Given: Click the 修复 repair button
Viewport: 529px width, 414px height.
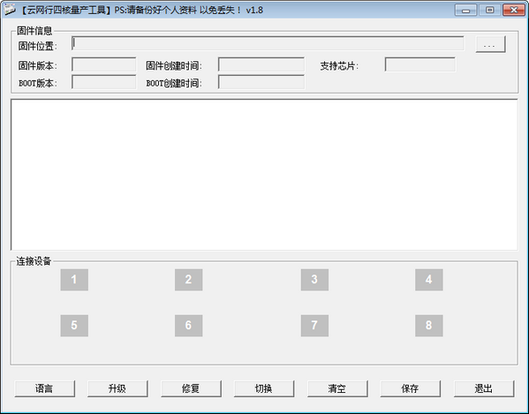Looking at the screenshot, I should click(191, 388).
